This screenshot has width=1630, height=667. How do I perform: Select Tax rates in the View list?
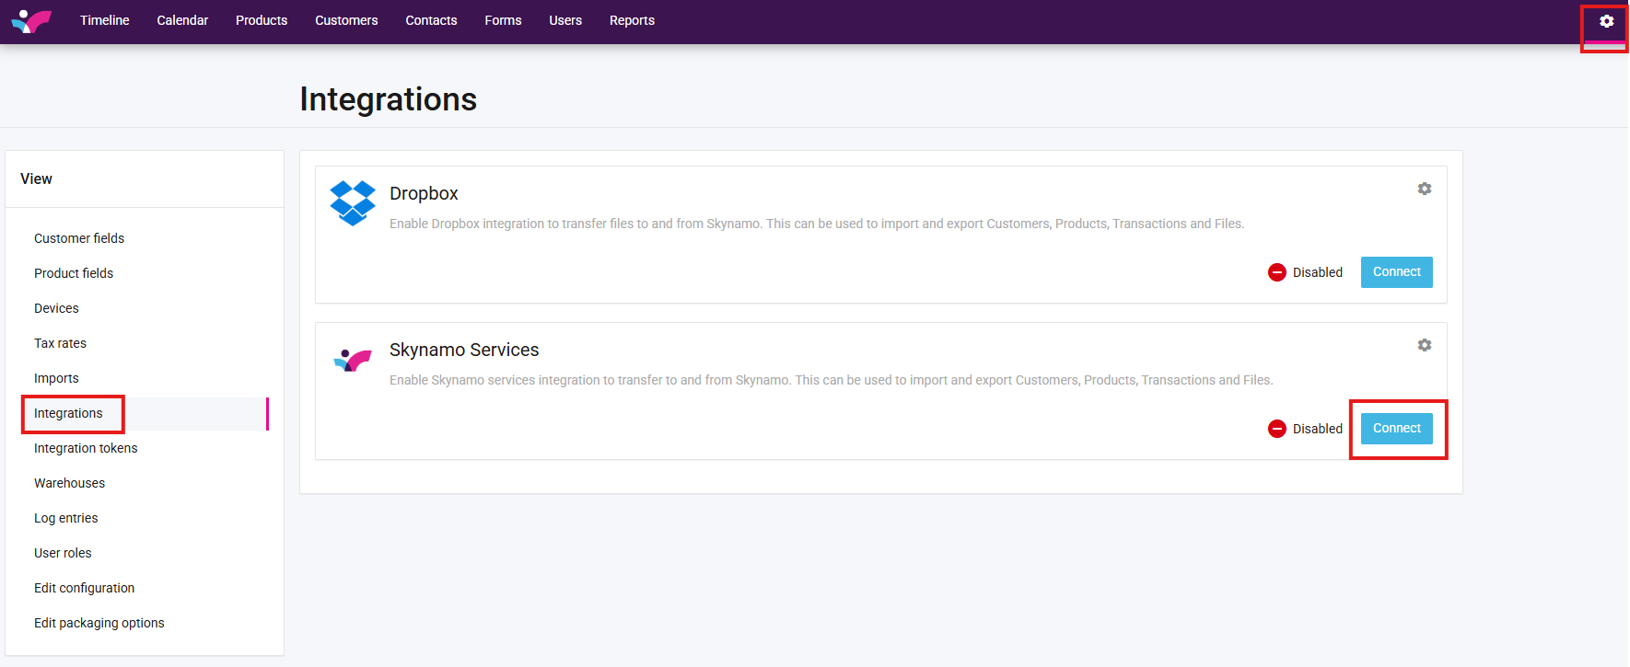pyautogui.click(x=60, y=343)
